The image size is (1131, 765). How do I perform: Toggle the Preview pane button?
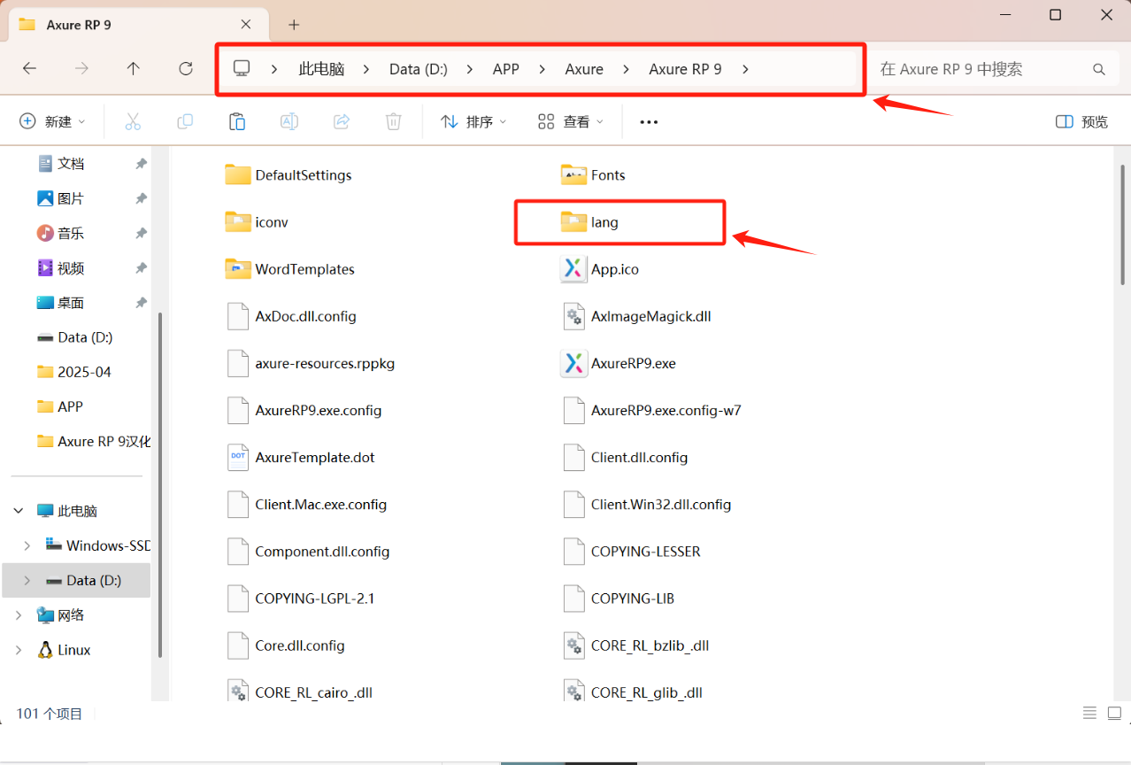1082,121
